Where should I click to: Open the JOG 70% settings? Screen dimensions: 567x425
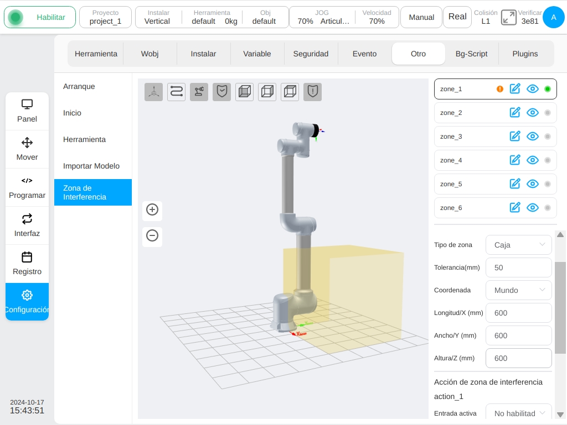(322, 17)
